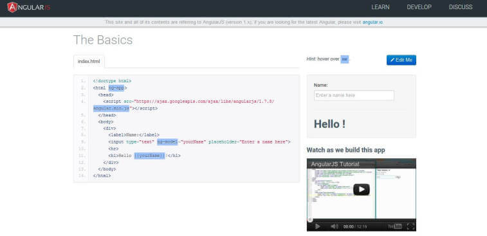Click the Edit Me button
The image size is (487, 236).
pos(401,60)
